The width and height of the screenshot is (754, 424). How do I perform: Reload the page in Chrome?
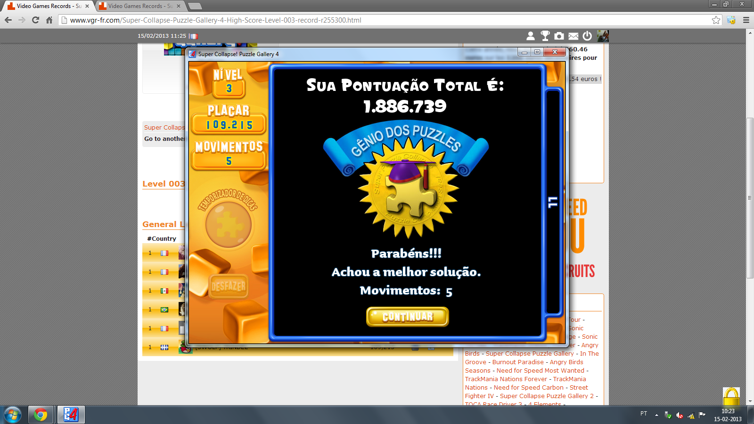pyautogui.click(x=35, y=20)
